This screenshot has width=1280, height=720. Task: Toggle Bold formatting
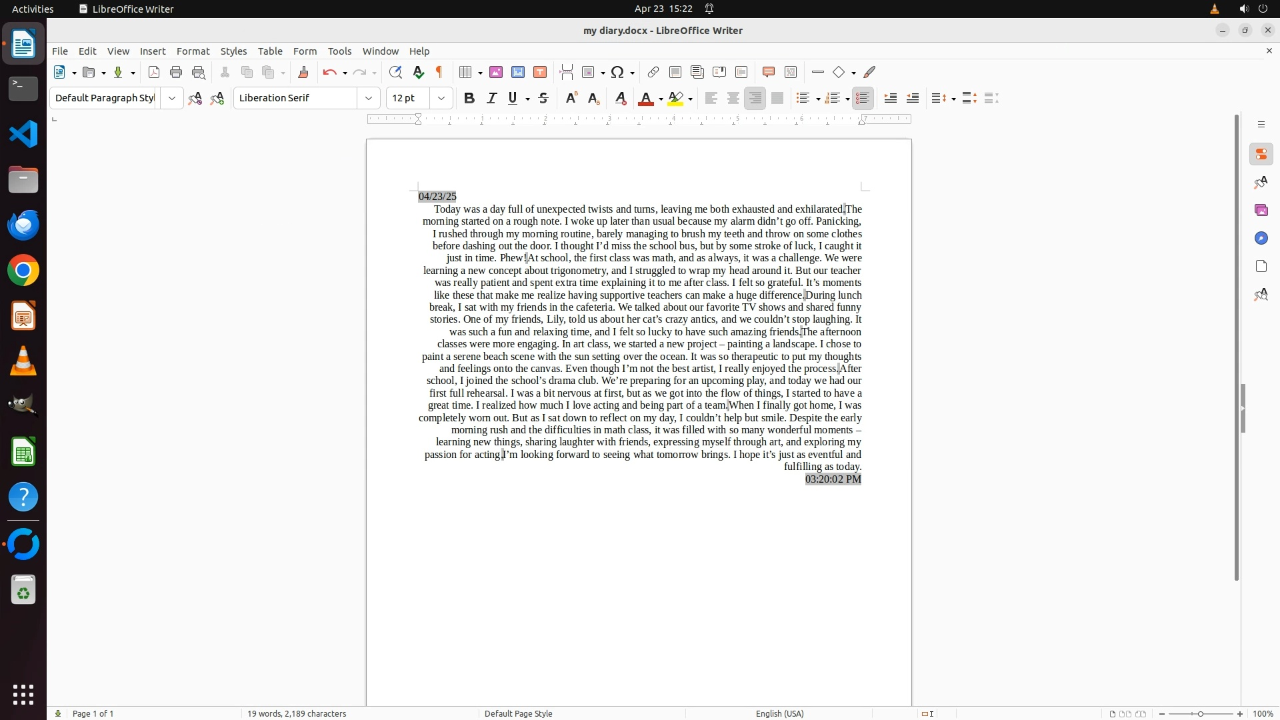point(469,99)
